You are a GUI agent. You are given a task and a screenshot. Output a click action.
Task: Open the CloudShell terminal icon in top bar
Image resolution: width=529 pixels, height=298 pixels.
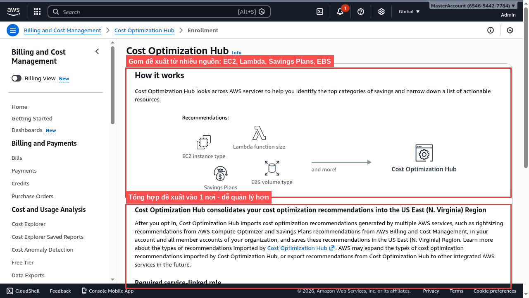[x=319, y=11]
